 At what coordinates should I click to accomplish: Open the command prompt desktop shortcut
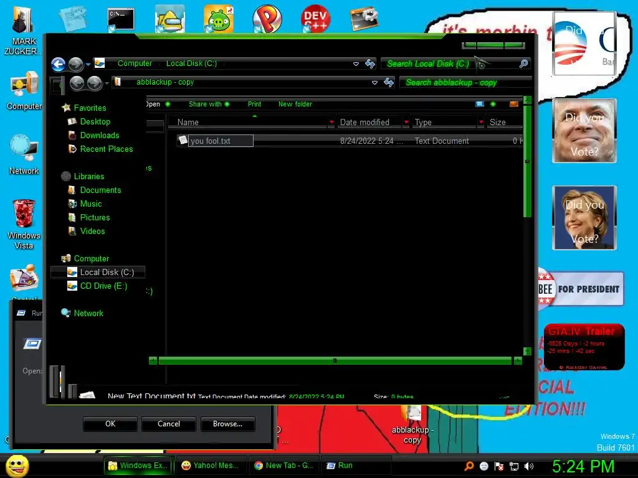pos(121,19)
